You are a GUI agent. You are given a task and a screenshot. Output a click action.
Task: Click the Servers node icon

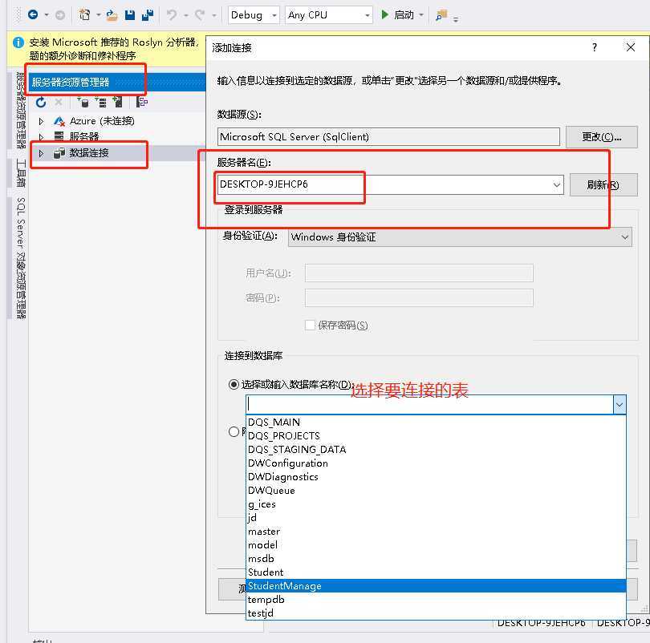point(59,136)
